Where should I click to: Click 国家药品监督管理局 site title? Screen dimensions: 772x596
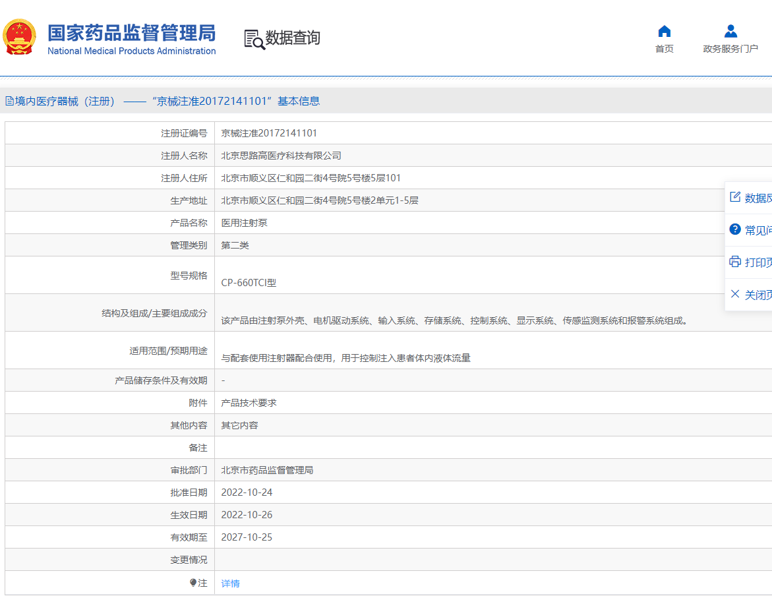tap(131, 33)
